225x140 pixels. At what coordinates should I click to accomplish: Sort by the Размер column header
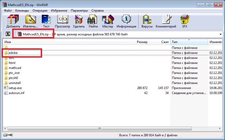click(x=138, y=42)
